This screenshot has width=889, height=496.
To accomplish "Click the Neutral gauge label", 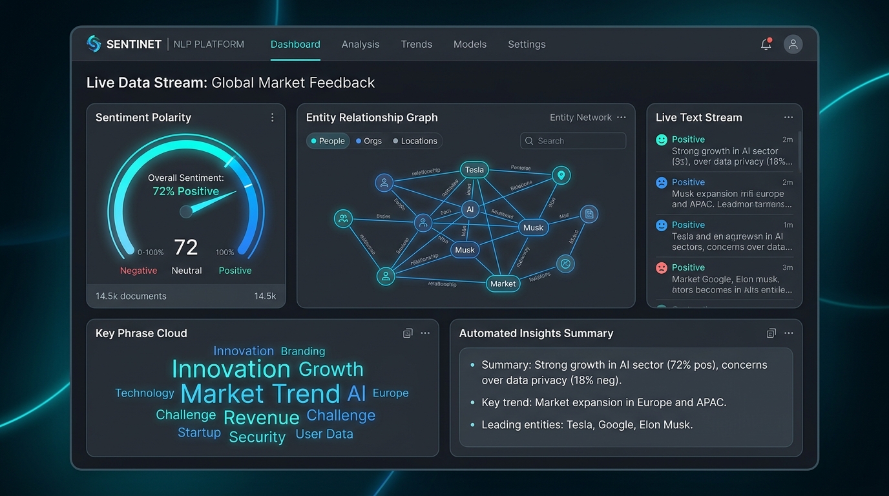I will coord(187,271).
